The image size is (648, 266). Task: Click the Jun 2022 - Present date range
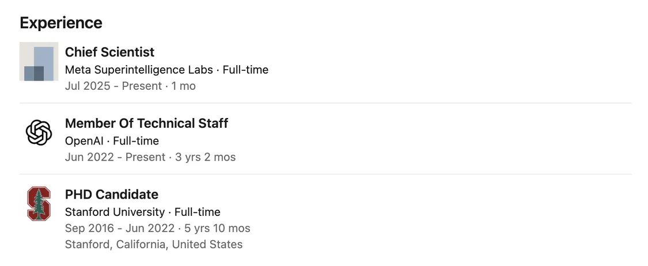[115, 157]
